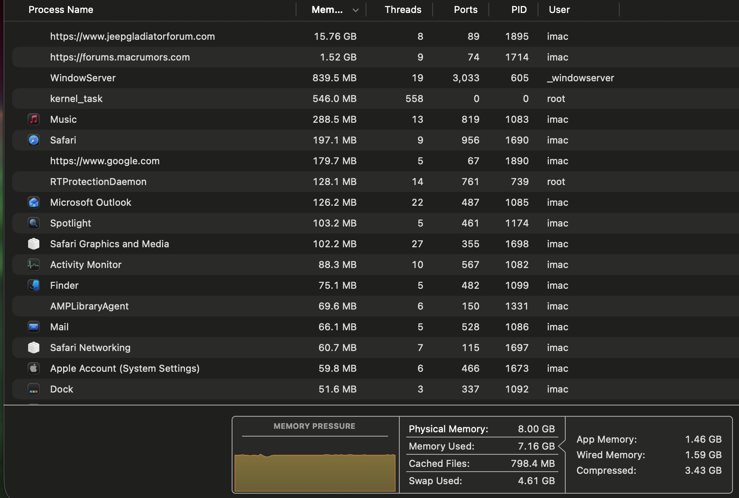The height and width of the screenshot is (498, 739).
Task: Click the Music app icon
Action: (x=34, y=119)
